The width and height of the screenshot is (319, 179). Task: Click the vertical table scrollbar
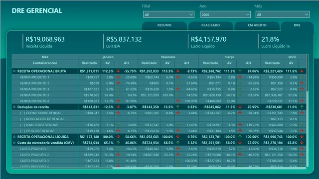tap(308, 73)
